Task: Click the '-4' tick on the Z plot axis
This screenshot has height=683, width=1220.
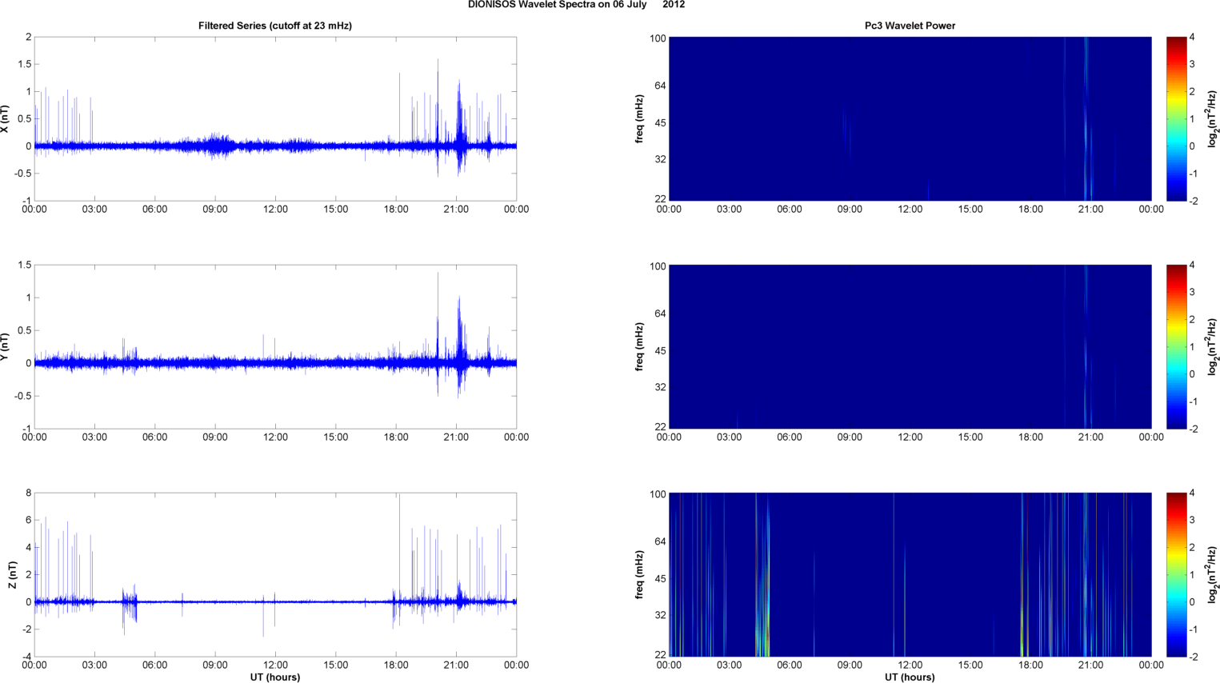Action: (26, 657)
